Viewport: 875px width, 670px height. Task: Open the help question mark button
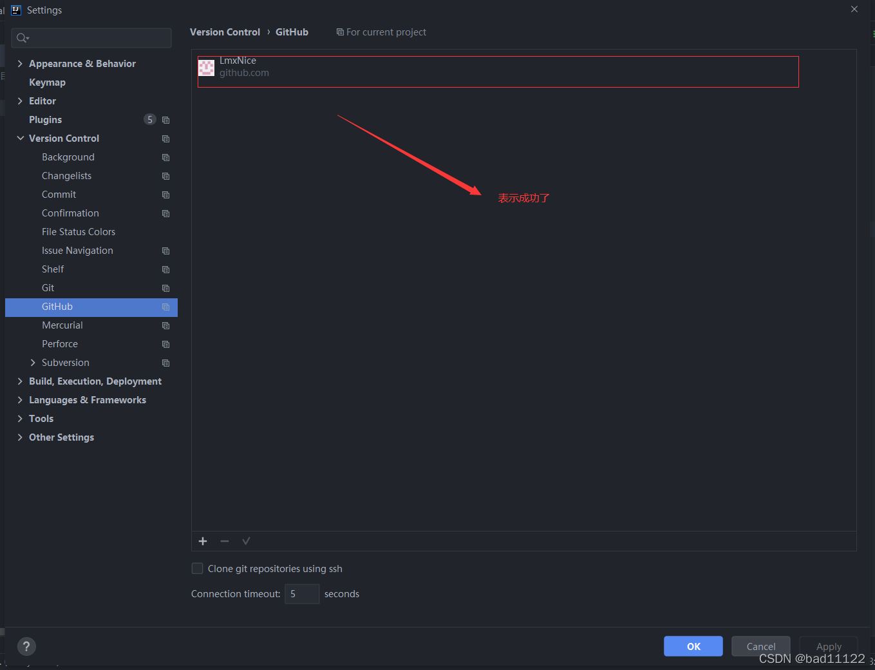pos(26,647)
